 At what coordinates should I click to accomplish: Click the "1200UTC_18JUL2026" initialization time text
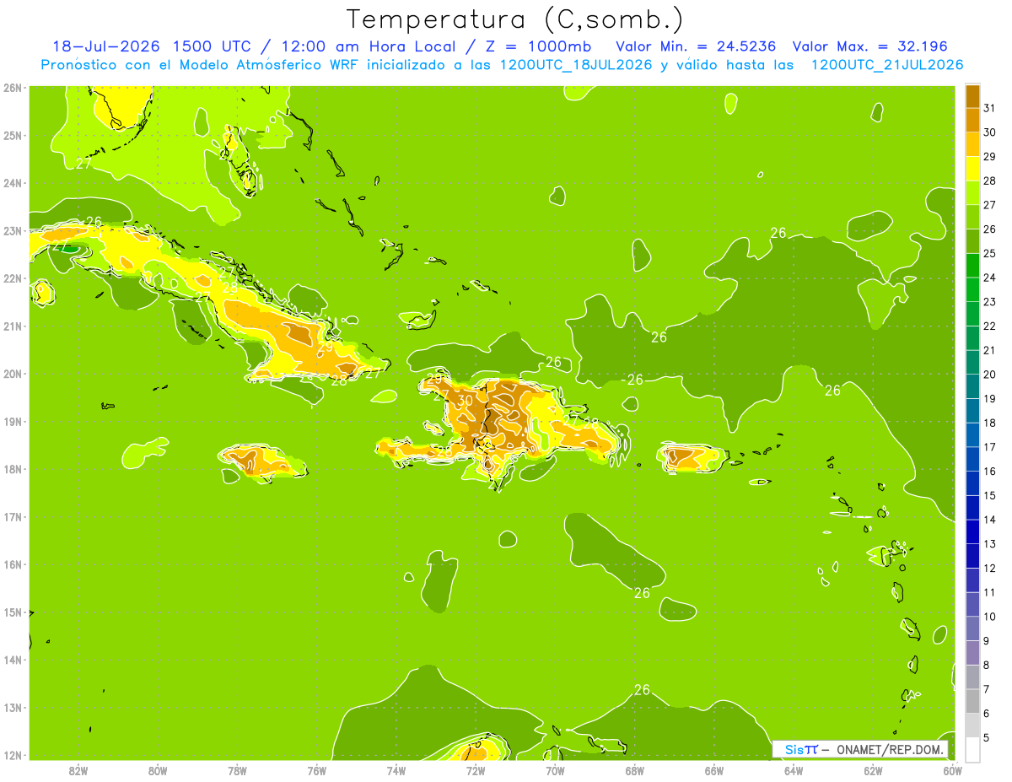click(x=576, y=64)
